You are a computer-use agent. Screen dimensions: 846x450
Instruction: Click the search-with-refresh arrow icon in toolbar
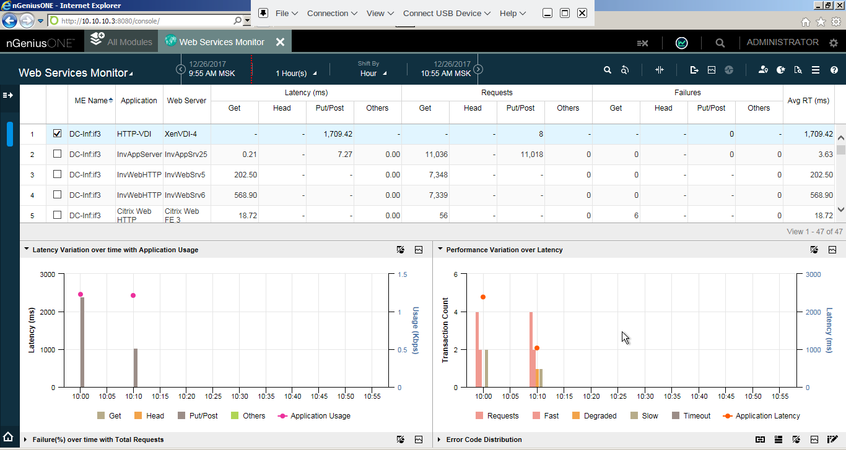(625, 70)
